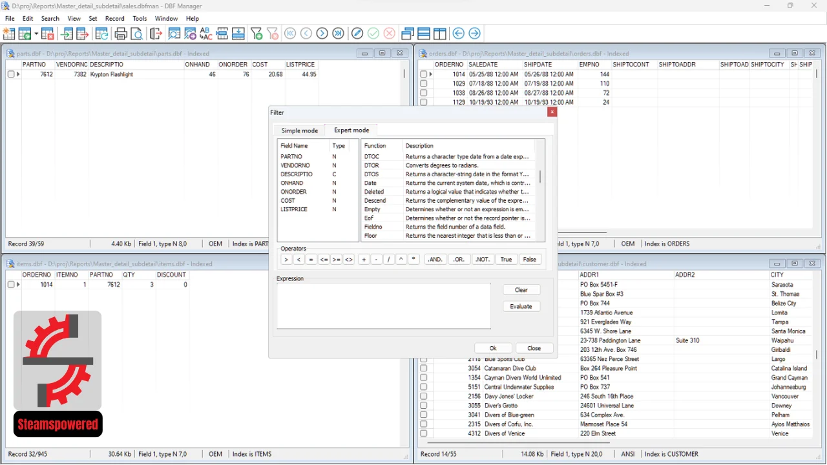Viewport: 827px width, 465px height.
Task: Insert the <= operator
Action: point(324,260)
